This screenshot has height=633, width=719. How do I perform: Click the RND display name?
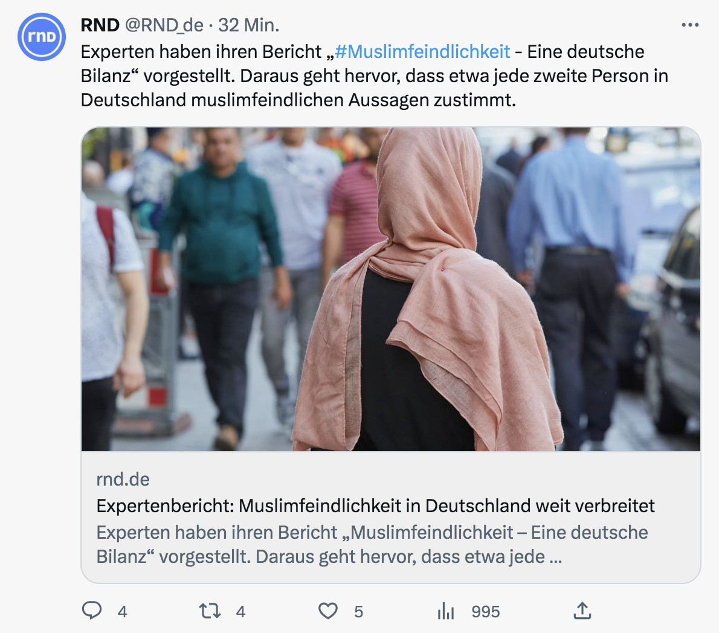pyautogui.click(x=100, y=25)
